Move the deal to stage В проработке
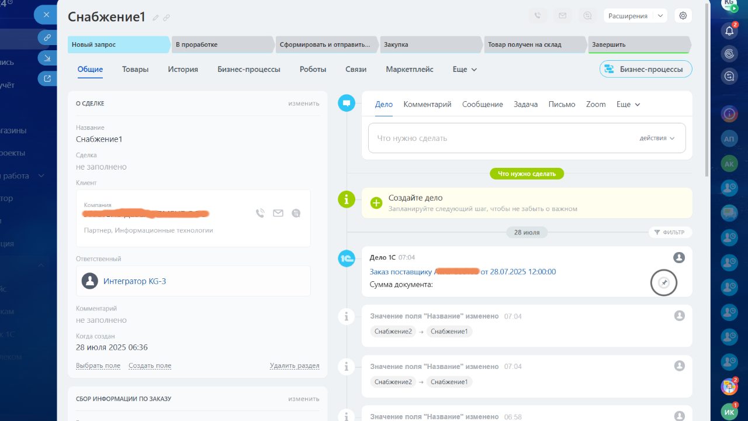 tap(222, 44)
